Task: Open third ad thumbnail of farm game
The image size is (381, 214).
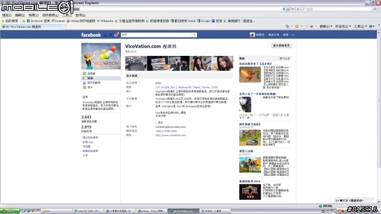Action: click(x=250, y=137)
